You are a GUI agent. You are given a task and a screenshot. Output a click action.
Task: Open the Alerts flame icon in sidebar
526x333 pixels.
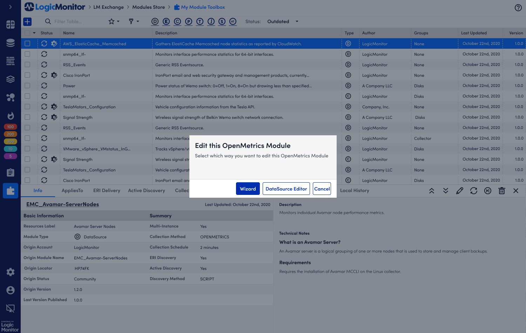point(11,116)
